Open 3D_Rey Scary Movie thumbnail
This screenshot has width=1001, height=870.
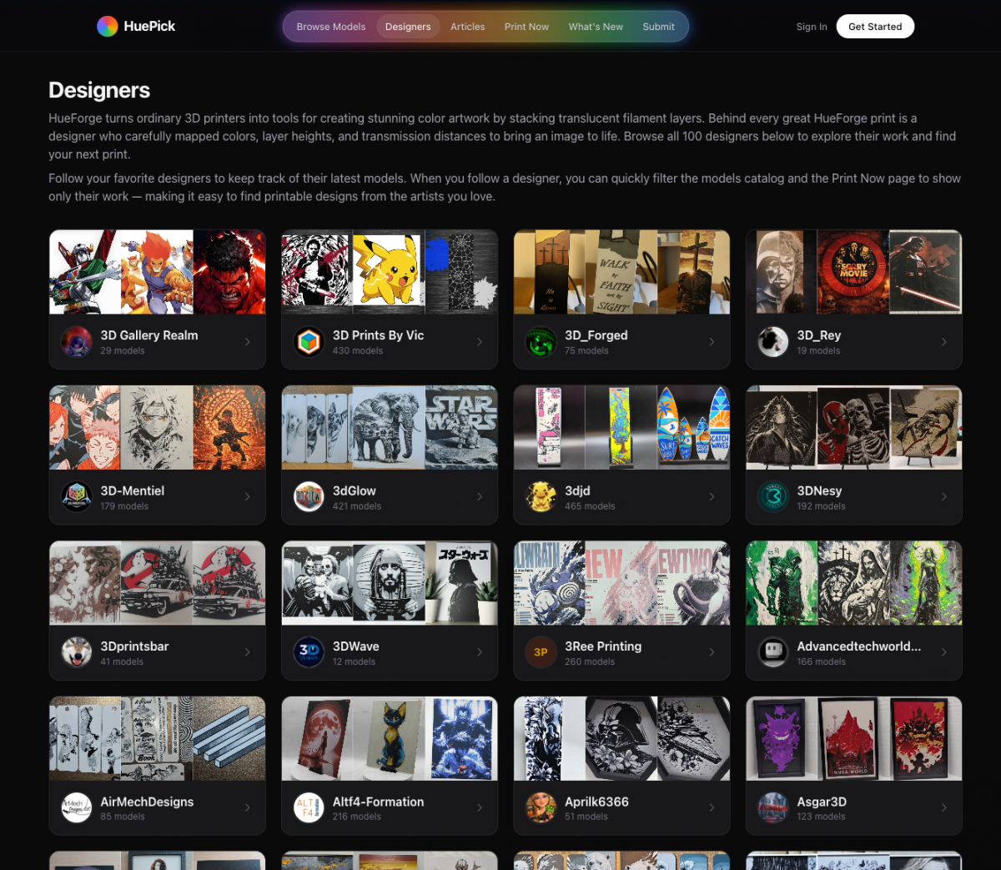[853, 272]
